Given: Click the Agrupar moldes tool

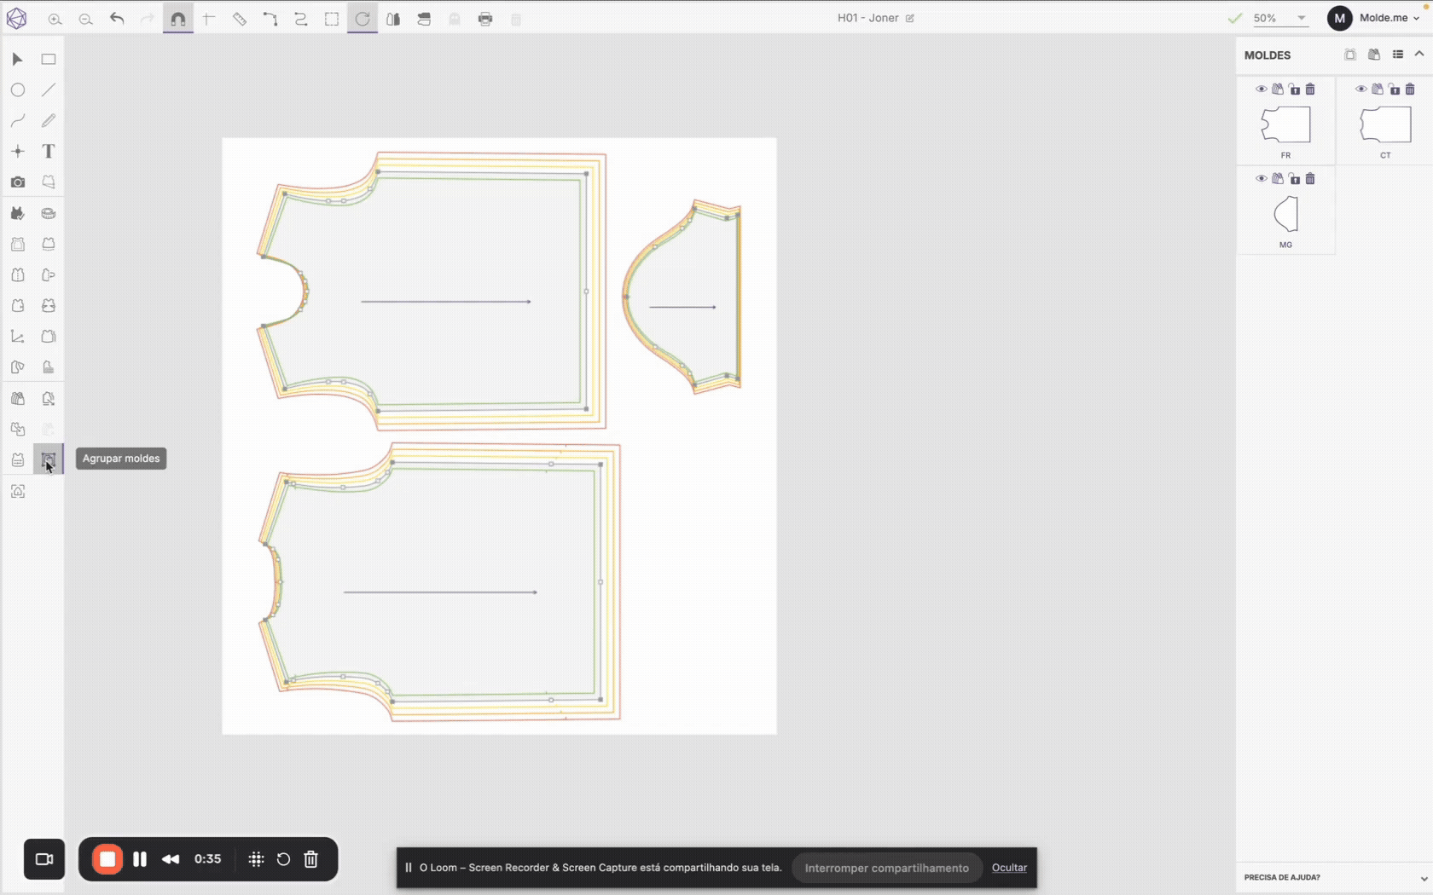Looking at the screenshot, I should [x=49, y=460].
